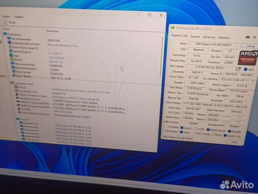Click the Системная плата section header icon
Viewport: 258px width, 194px height.
point(12,83)
